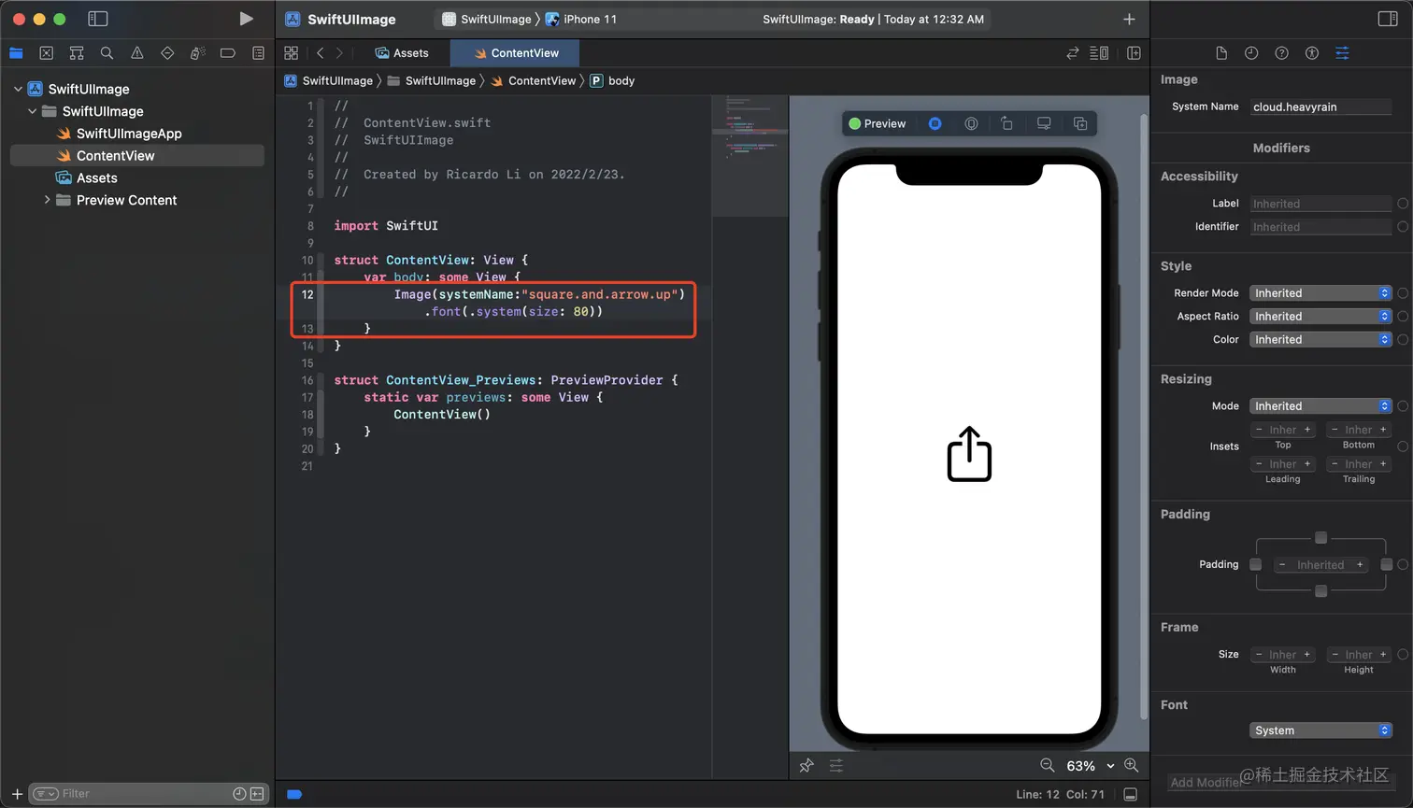Collapse the SwiftUIImage folder group
Image resolution: width=1413 pixels, height=808 pixels.
(x=33, y=111)
